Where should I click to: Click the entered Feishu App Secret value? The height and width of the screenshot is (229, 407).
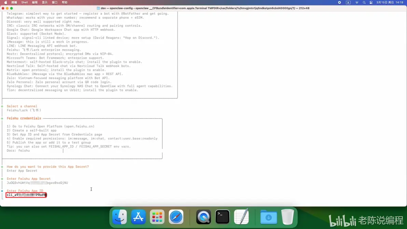(37, 183)
